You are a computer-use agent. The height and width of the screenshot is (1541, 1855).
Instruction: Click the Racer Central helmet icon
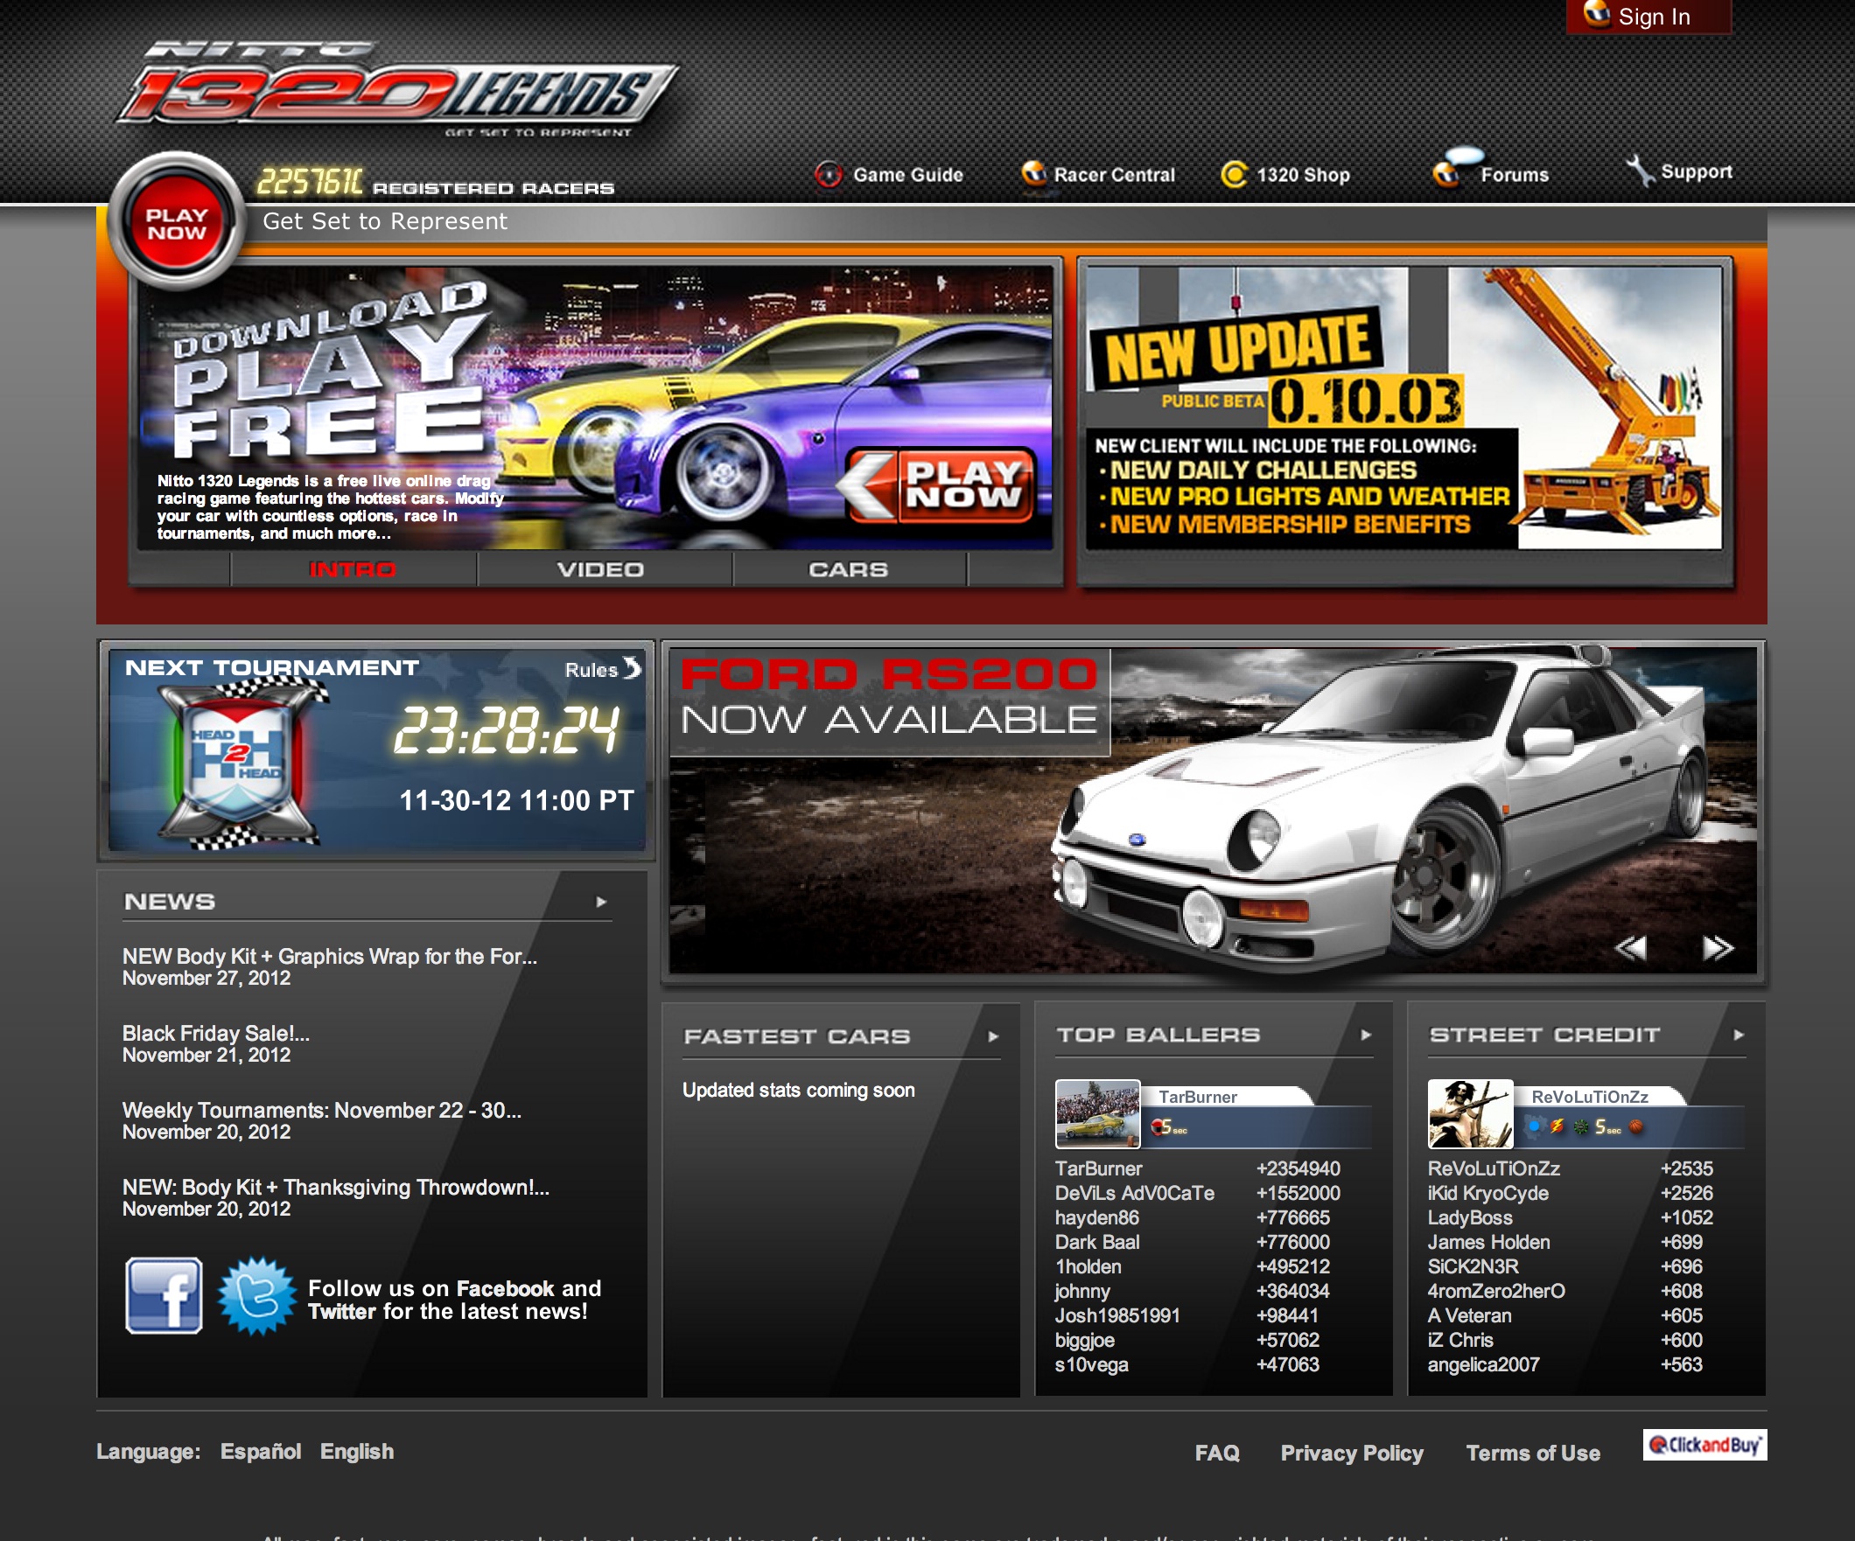1033,173
